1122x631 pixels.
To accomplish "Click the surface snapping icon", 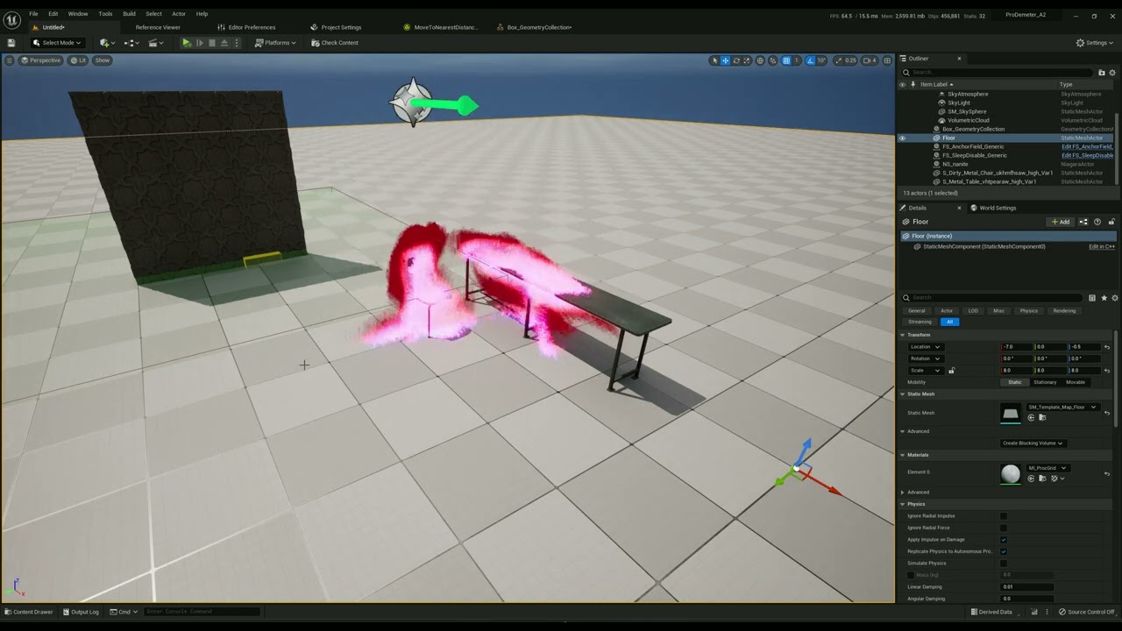I will pyautogui.click(x=772, y=60).
